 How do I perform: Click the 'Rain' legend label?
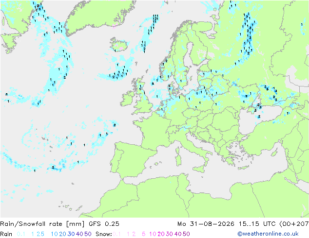(x=6, y=234)
